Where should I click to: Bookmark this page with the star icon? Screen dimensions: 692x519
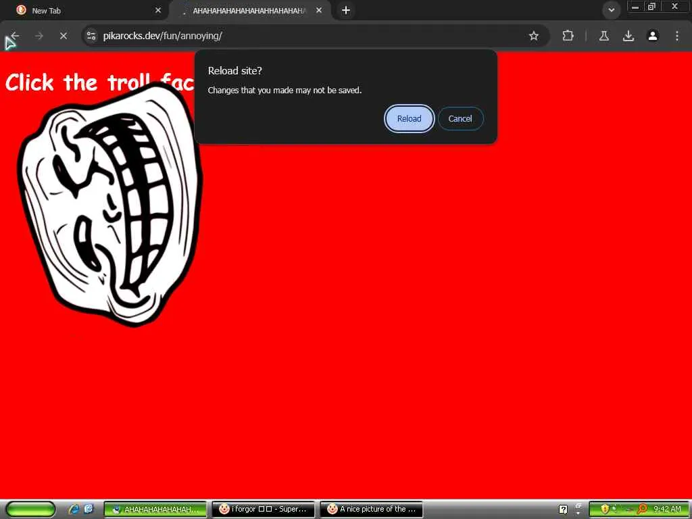coord(534,36)
